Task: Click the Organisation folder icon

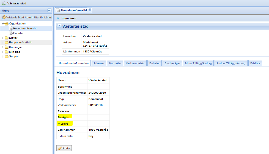Action: click(7, 23)
